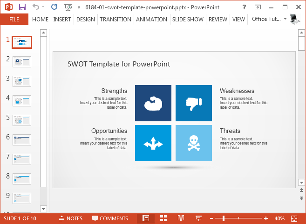
Task: Switch to the INSERT ribbon tab
Action: pyautogui.click(x=62, y=19)
